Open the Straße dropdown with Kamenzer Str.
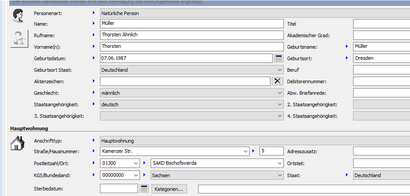410x196 pixels. [246, 151]
